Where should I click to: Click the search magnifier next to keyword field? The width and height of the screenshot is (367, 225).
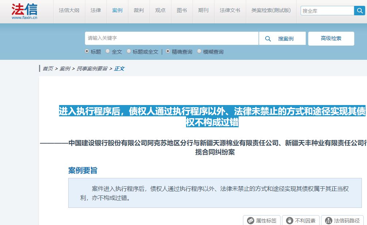pos(268,38)
